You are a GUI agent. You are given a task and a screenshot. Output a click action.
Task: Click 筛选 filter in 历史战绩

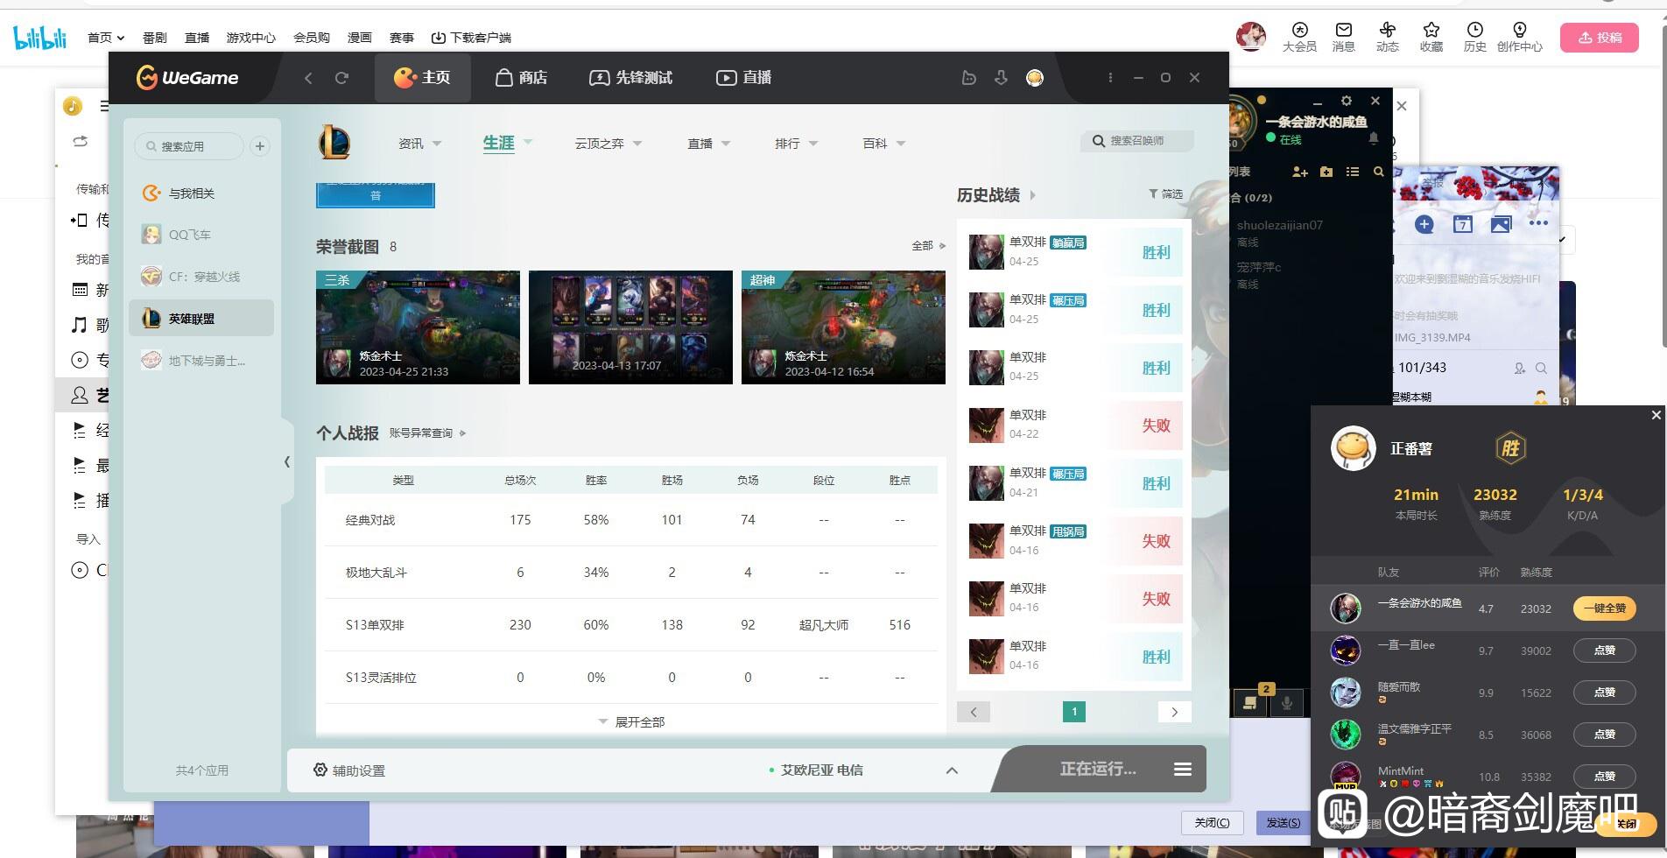1165,194
